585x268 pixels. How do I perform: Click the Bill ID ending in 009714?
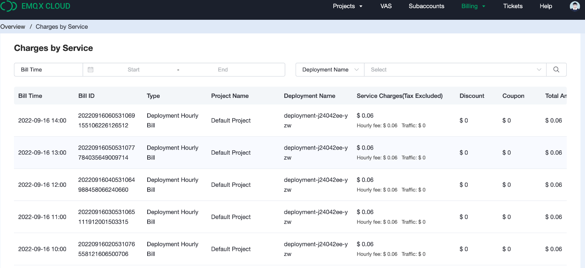(x=106, y=153)
